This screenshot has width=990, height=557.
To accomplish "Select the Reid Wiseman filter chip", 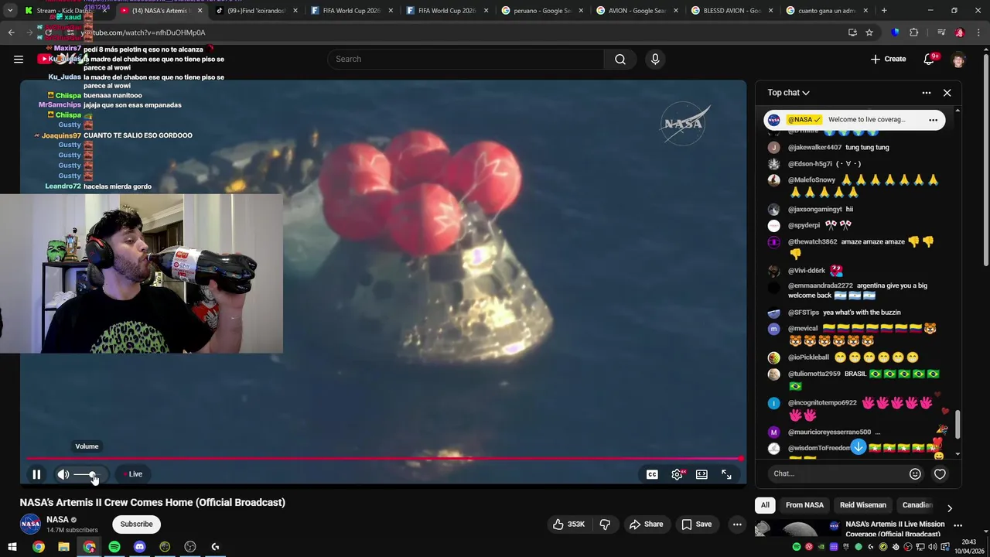I will coord(863,505).
